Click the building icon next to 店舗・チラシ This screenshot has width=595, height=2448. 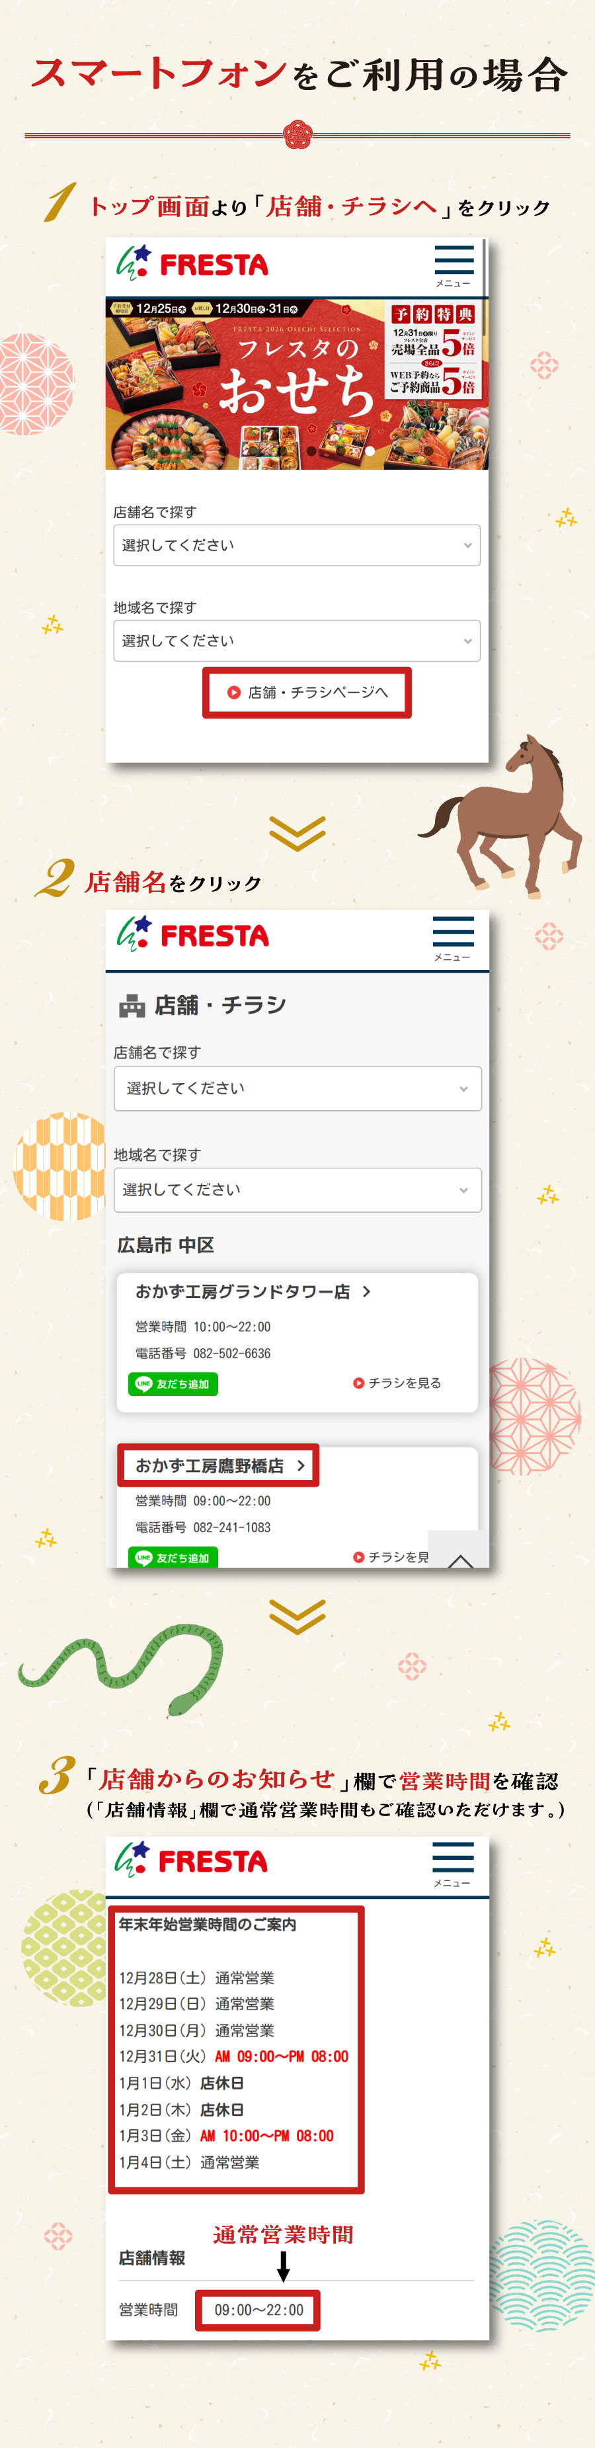click(131, 1006)
